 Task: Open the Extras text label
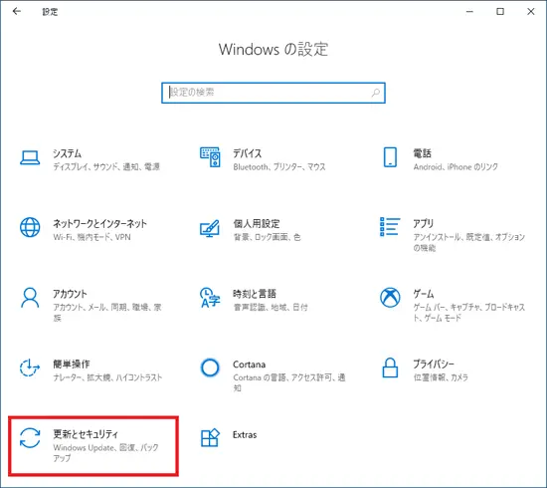[245, 435]
